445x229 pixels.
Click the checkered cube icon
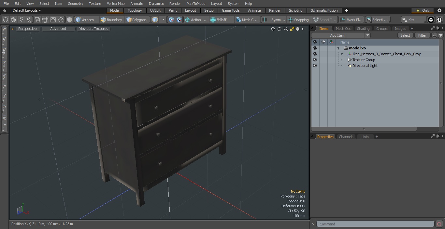click(x=179, y=20)
